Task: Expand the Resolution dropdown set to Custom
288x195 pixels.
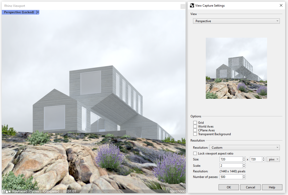Action: coord(244,148)
